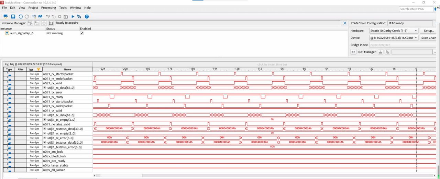Click the Search Intel FPGA input field
This screenshot has width=440, height=179.
(x=416, y=9)
